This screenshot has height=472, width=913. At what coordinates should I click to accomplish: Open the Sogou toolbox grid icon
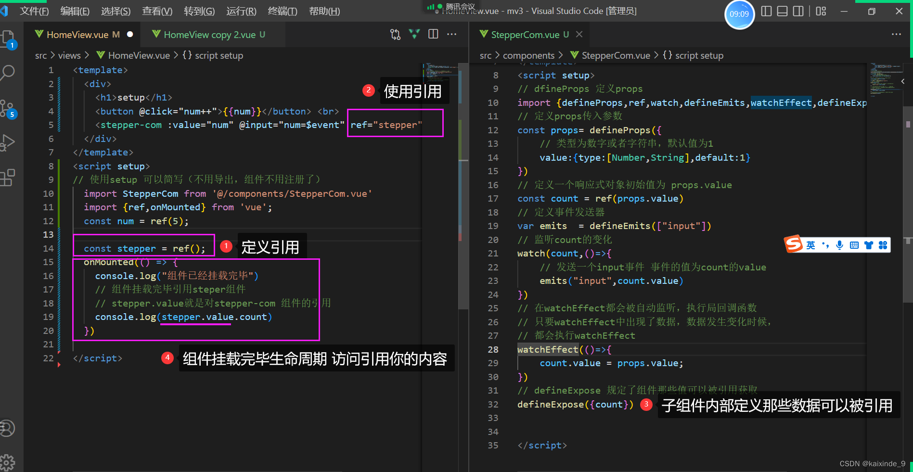pos(883,245)
